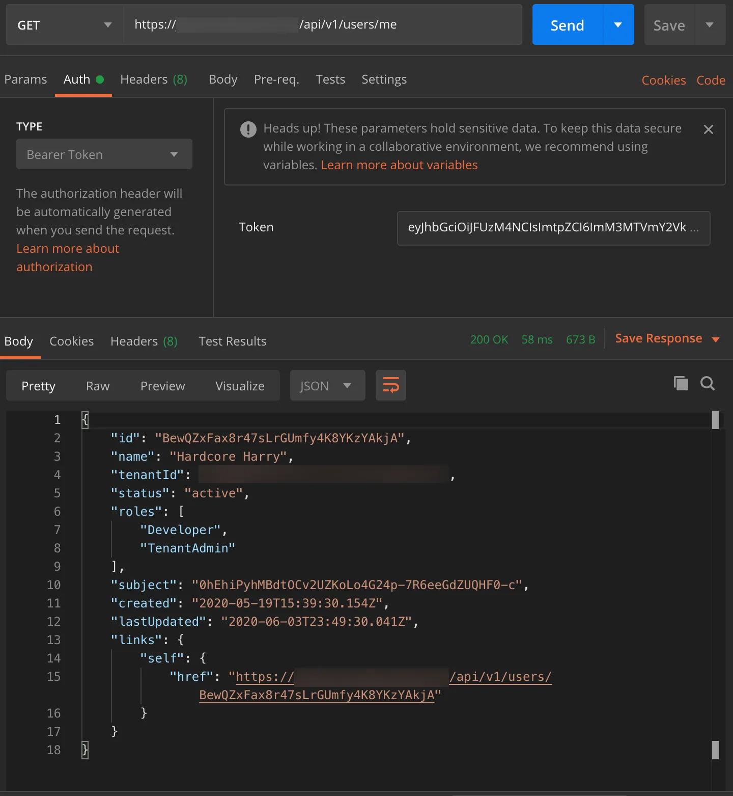Go to the Pre-req. tab
The image size is (733, 796).
coord(276,79)
